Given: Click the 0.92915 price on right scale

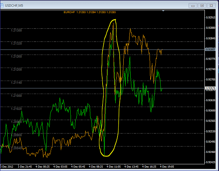Looking at the screenshot, I should coord(211,17).
